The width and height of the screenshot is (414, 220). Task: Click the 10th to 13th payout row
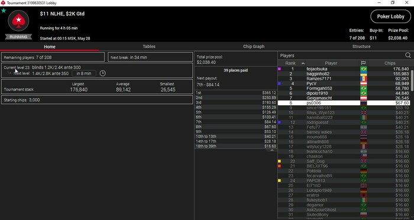[236, 136]
